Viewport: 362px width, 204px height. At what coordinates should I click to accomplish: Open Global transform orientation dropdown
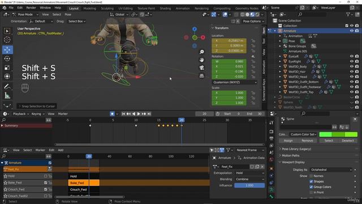tap(119, 14)
